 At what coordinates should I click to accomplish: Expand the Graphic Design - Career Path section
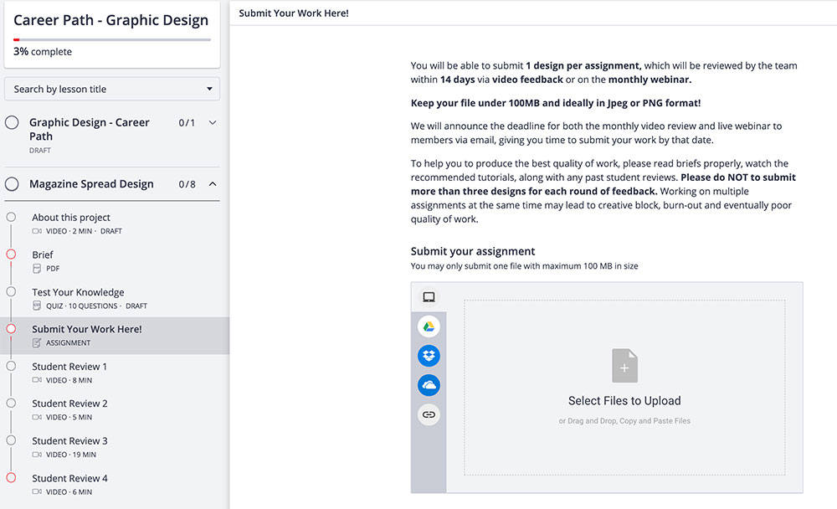point(213,123)
